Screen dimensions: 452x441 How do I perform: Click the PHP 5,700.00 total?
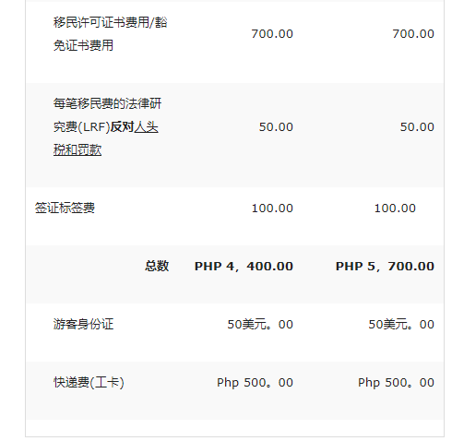pos(385,267)
